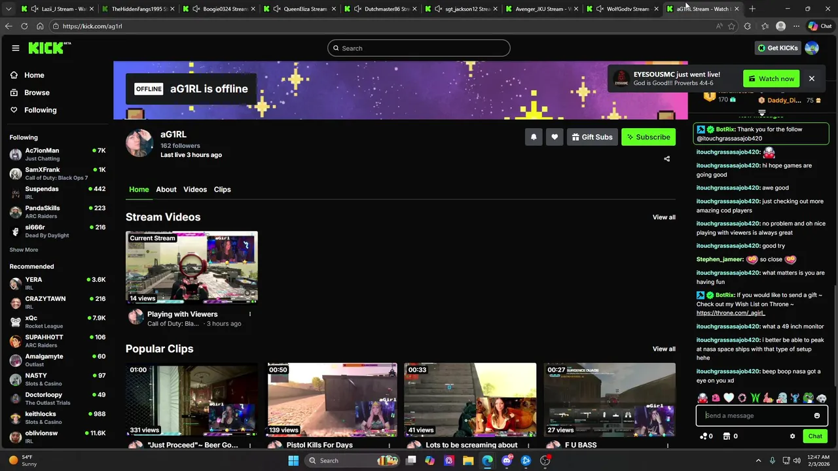The height and width of the screenshot is (471, 838).
Task: Click the KICK logo
Action: point(49,48)
